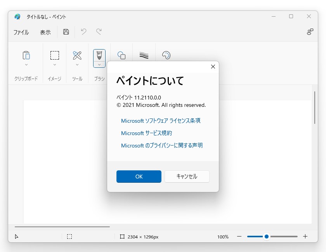Click the line thickness icon

[x=144, y=55]
